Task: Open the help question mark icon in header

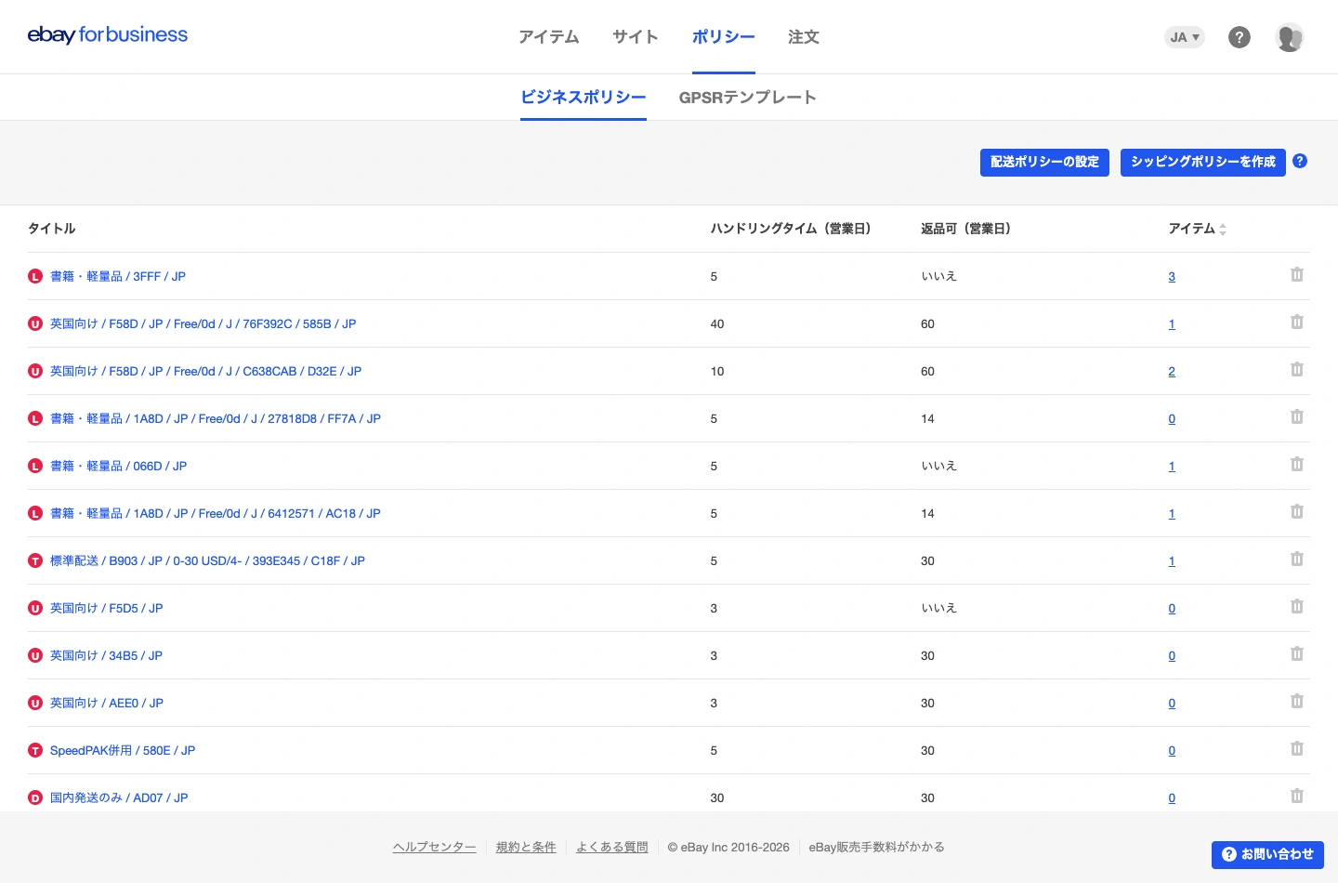Action: tap(1239, 37)
